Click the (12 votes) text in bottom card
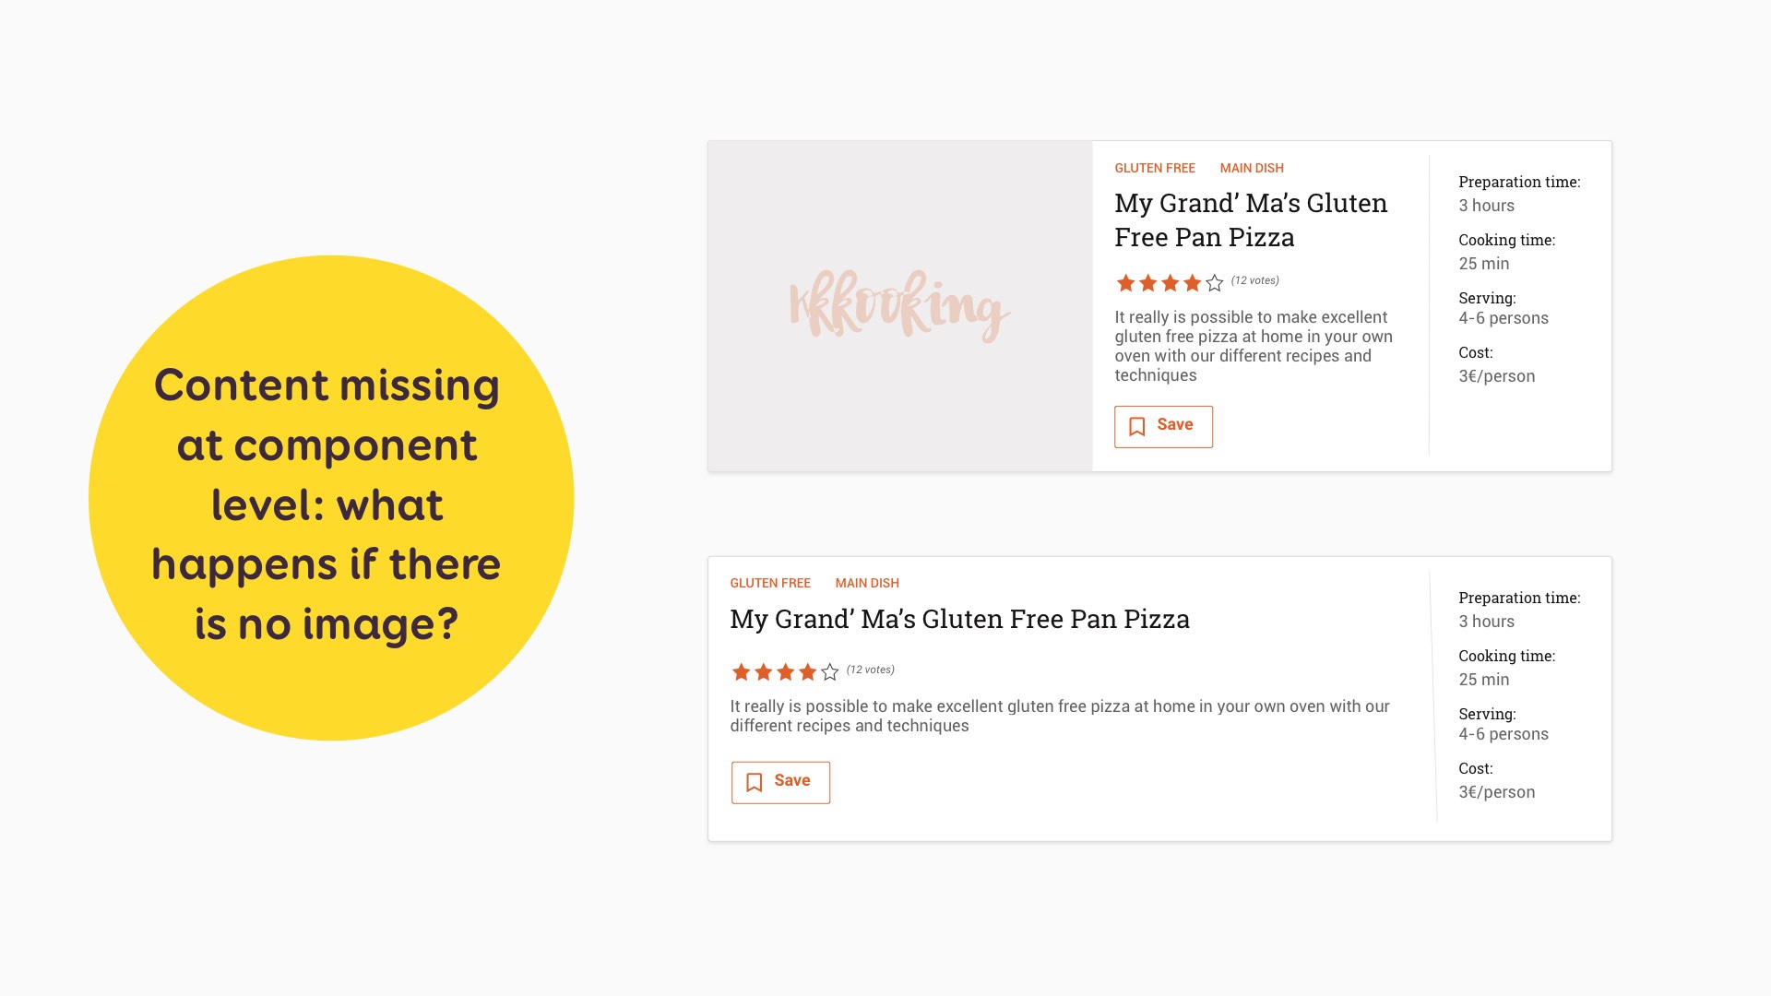1771x996 pixels. coord(870,670)
